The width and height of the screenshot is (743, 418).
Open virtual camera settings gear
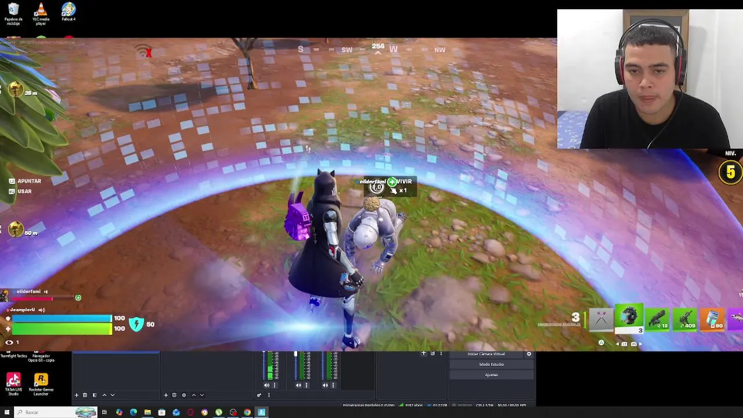(x=529, y=354)
